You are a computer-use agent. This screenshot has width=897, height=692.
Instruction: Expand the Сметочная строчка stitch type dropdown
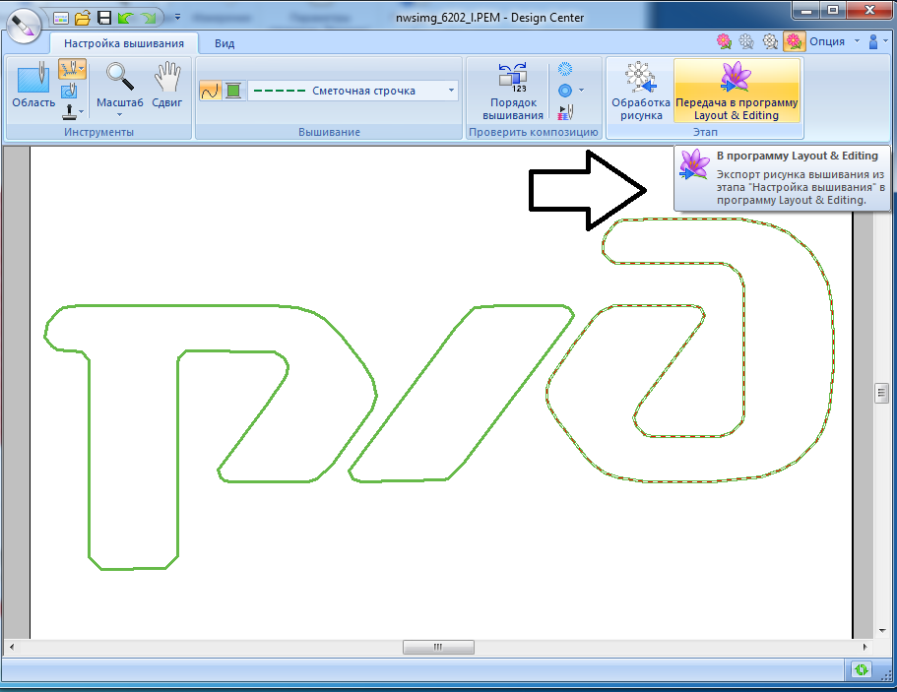451,91
